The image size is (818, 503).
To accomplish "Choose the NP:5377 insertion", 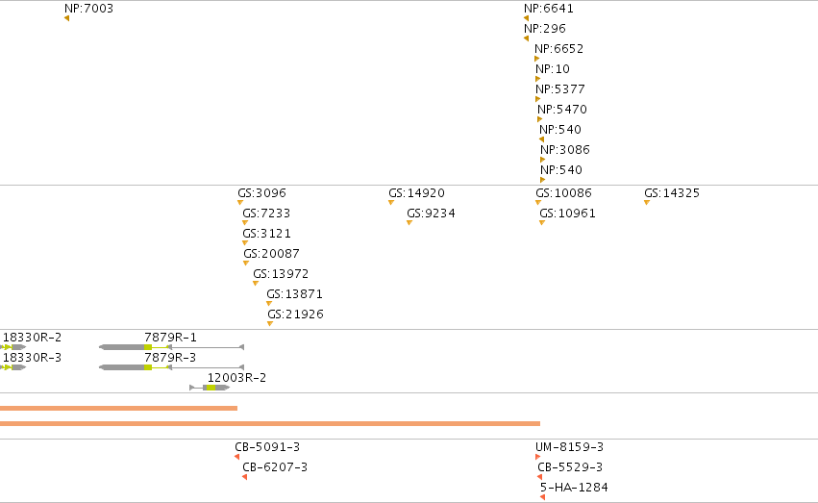I will 559,89.
